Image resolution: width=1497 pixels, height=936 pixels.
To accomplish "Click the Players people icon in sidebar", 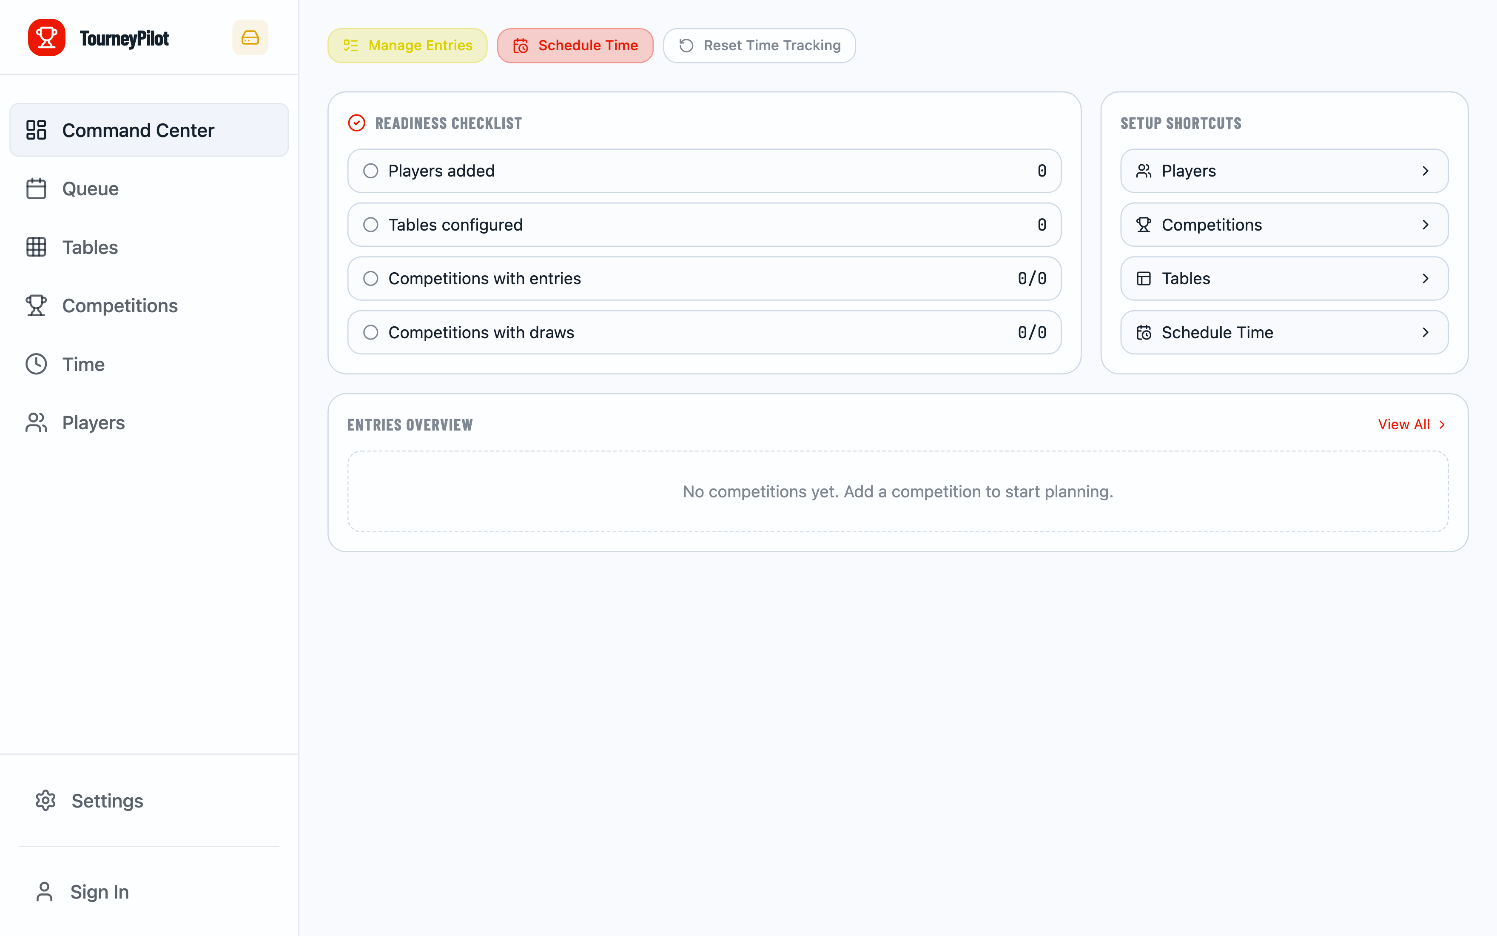I will [36, 423].
